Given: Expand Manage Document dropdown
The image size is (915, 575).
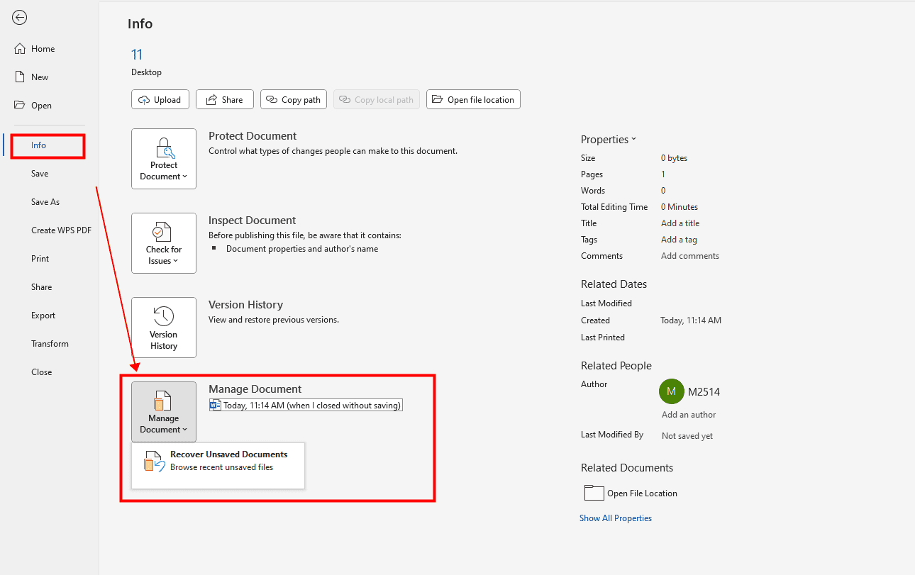Looking at the screenshot, I should 164,412.
